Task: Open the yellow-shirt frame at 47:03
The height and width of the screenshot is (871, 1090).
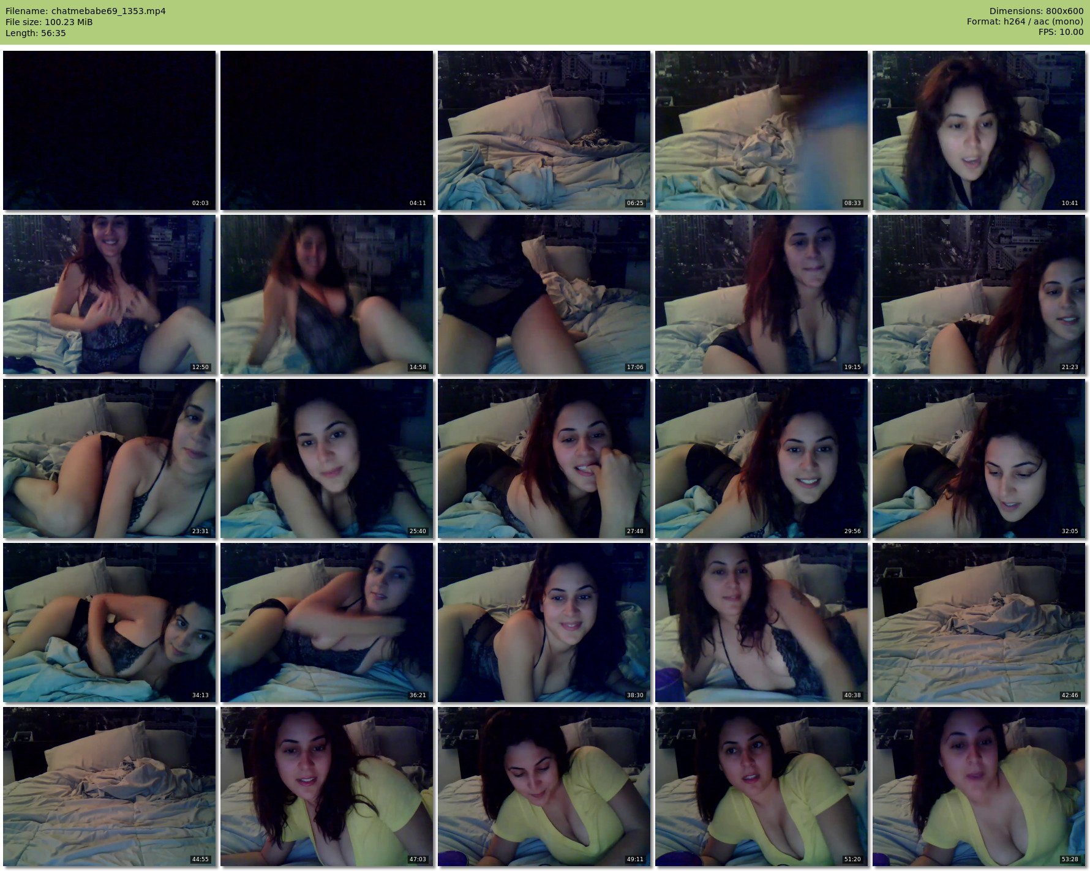Action: pyautogui.click(x=326, y=787)
